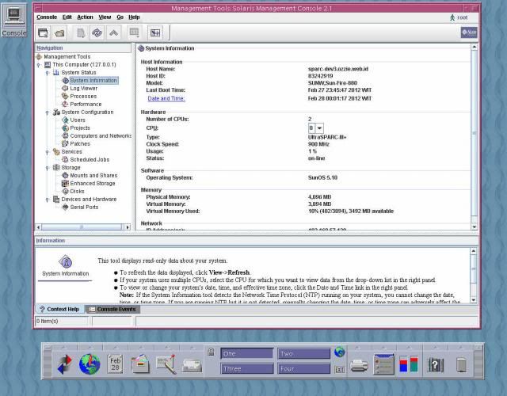Open the Go menu

tap(120, 17)
